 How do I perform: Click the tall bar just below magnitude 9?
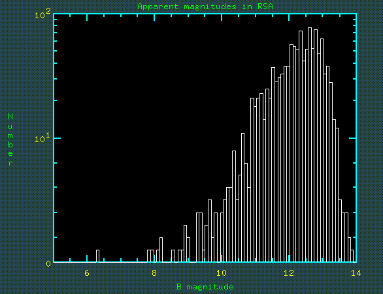coord(185,244)
